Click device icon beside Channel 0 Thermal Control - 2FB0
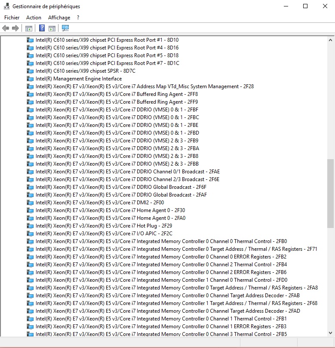 (30, 241)
